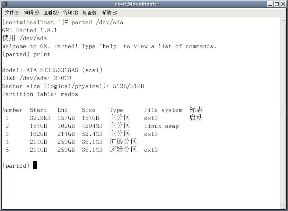The image size is (288, 211).
Task: Open the 文件 menu
Action: click(12, 12)
